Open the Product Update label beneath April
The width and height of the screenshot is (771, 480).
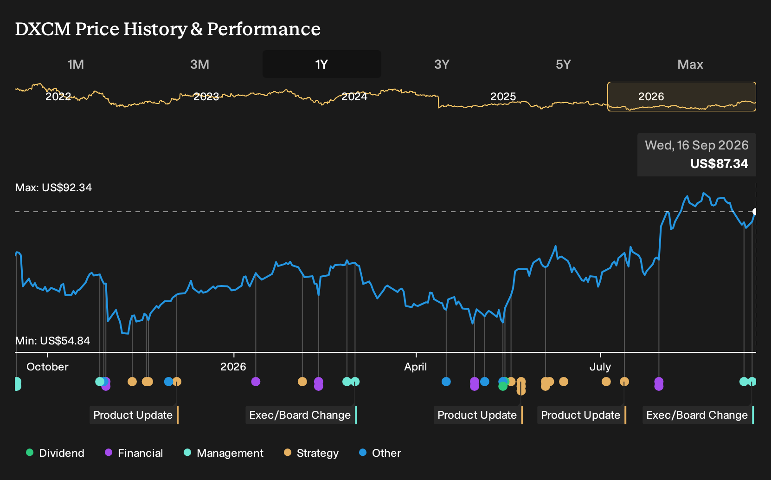tap(478, 415)
